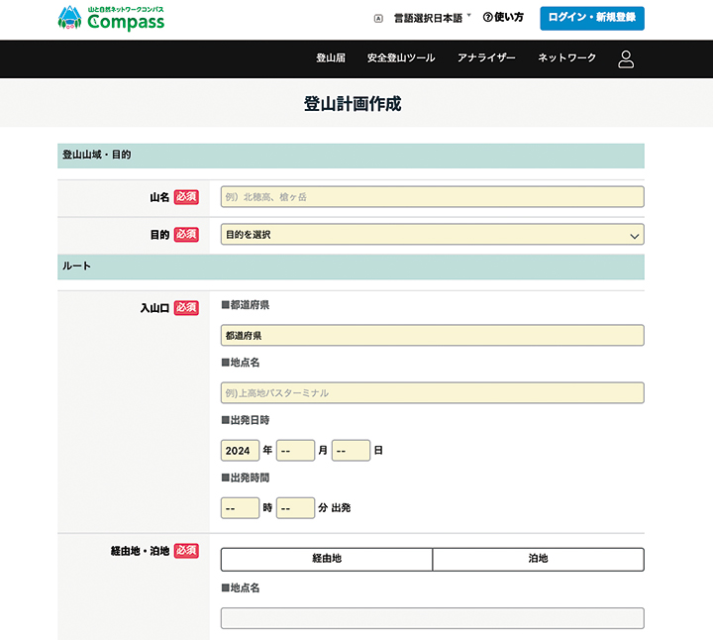
Task: Open the 都道府県 prefecture selector
Action: pos(432,336)
